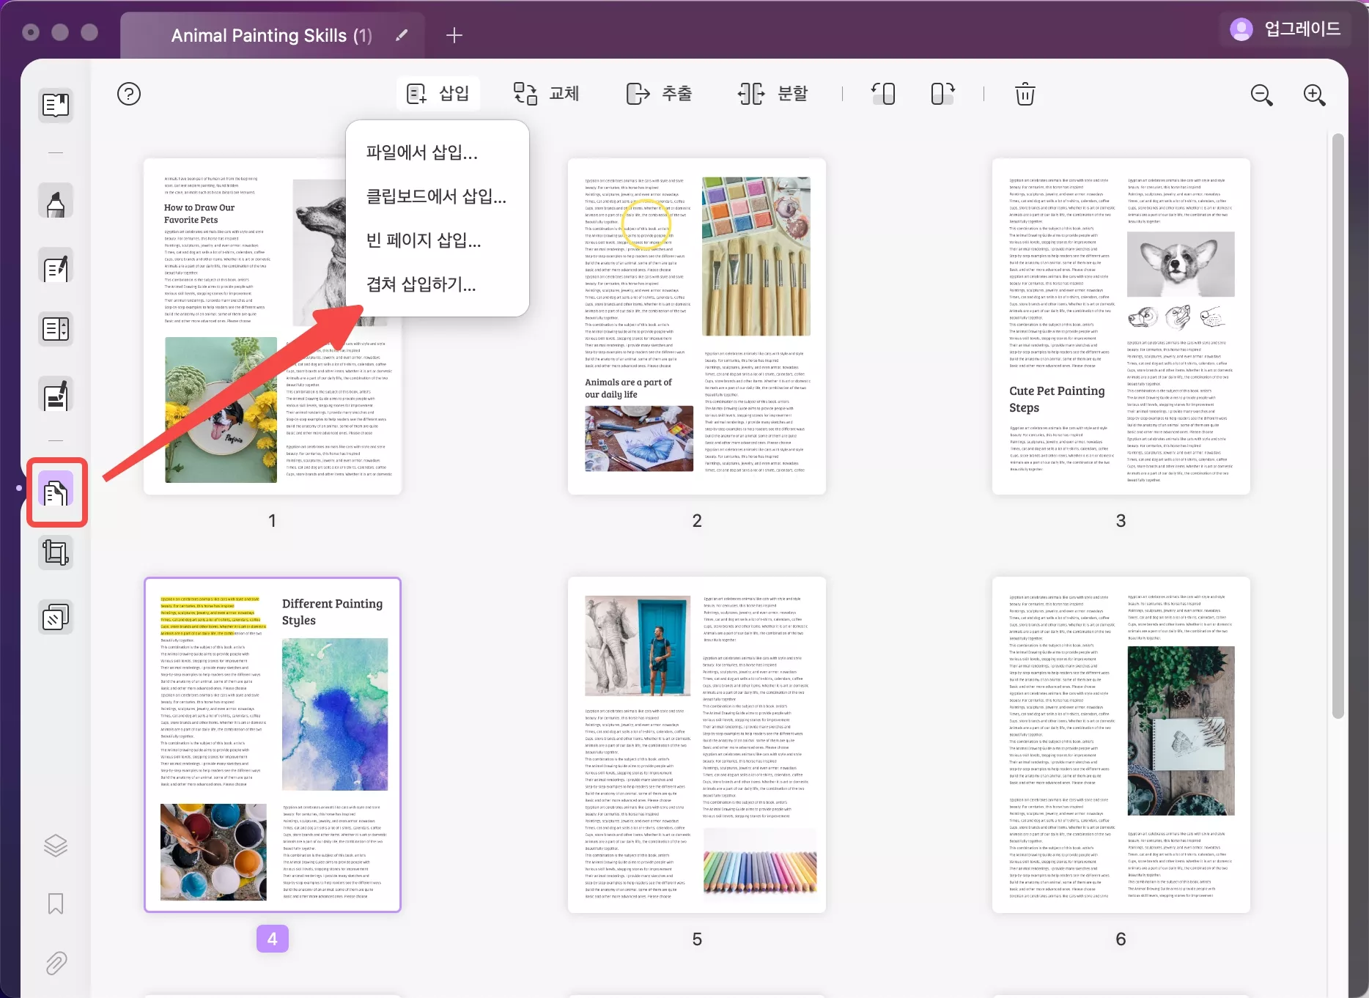Select page 6 thumbnail
Screen dimensions: 1369x998
point(1121,744)
